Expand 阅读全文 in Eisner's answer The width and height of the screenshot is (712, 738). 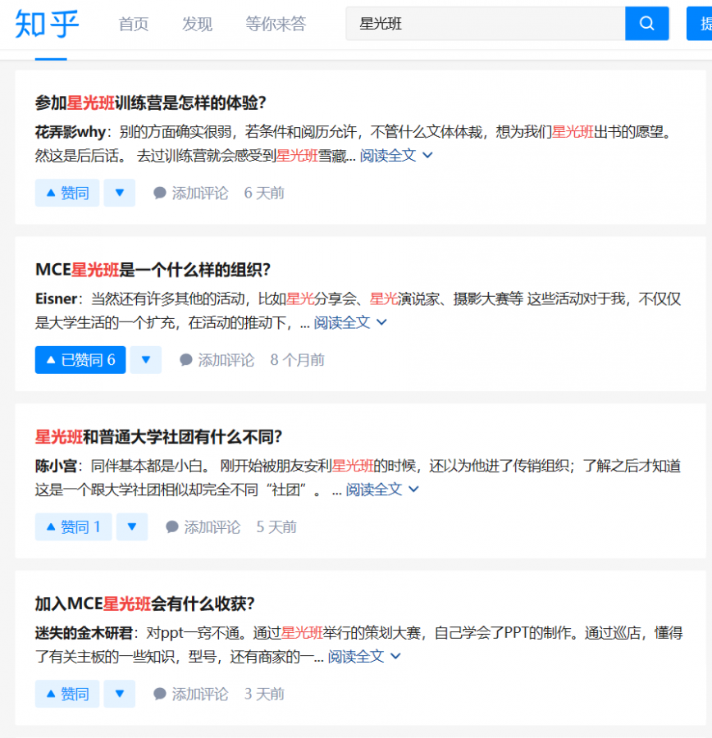point(350,322)
